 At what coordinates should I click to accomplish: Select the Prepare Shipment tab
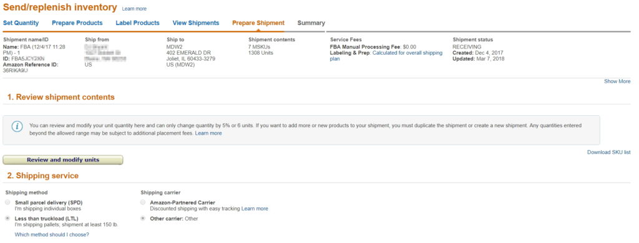tap(258, 23)
